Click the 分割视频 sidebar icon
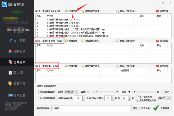Image resolution: width=174 pixels, height=116 pixels. [11, 51]
